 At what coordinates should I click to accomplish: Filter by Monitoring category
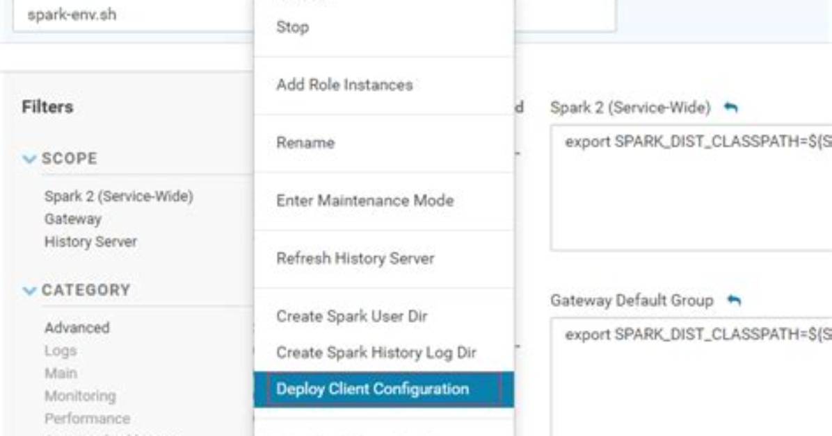click(x=80, y=396)
